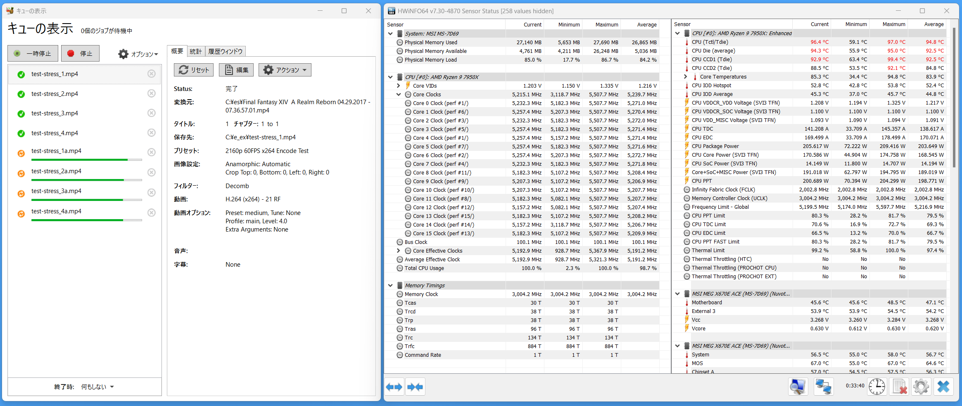Switch to the 統計 statistics tab
This screenshot has width=962, height=406.
(x=196, y=51)
